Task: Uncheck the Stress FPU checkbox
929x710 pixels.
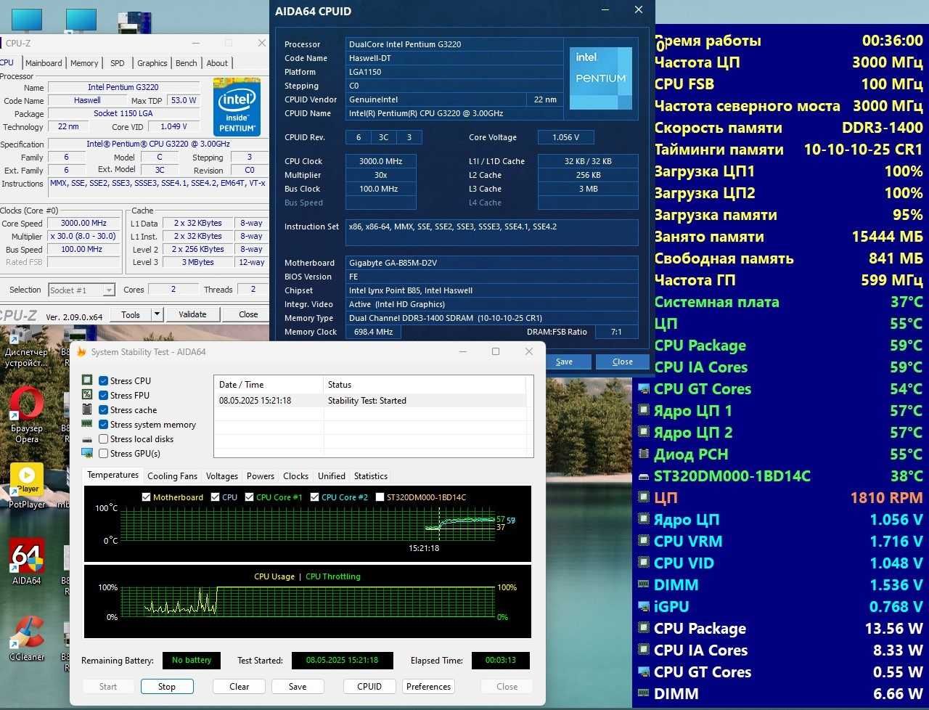Action: click(103, 395)
